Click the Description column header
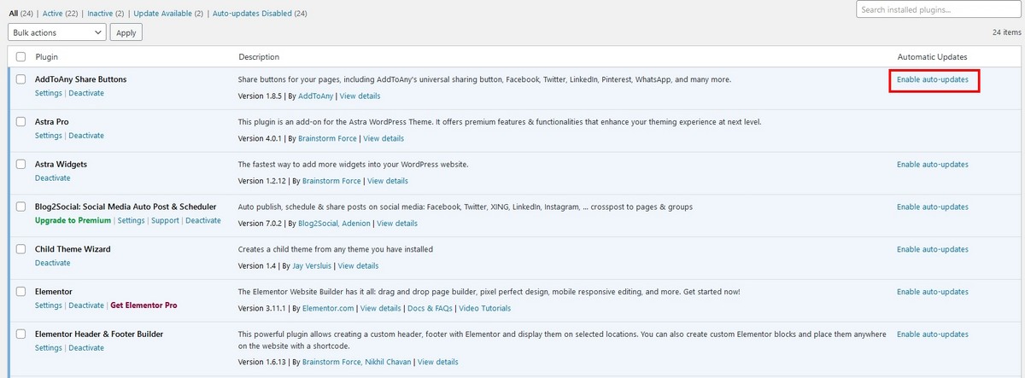This screenshot has width=1025, height=378. [x=259, y=57]
